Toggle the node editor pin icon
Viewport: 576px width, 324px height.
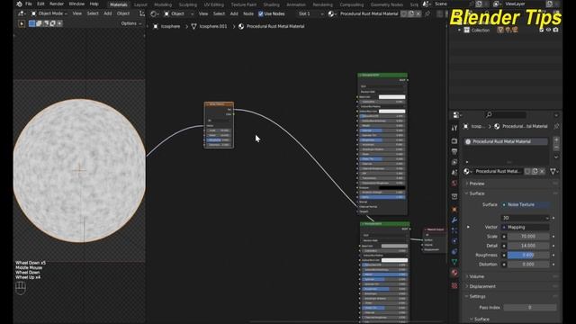pos(427,13)
